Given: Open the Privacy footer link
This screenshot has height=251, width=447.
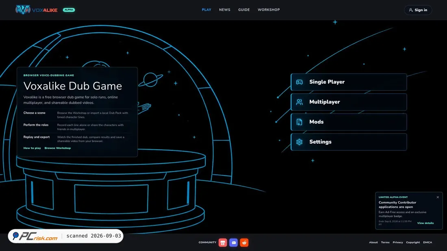Looking at the screenshot, I should (398, 242).
